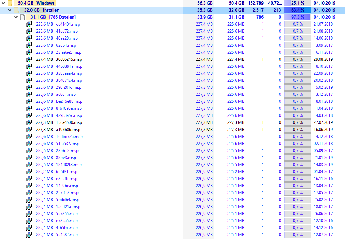Click installer icon of 30c86245.msp
This screenshot has height=239, width=347.
pyautogui.click(x=29, y=59)
